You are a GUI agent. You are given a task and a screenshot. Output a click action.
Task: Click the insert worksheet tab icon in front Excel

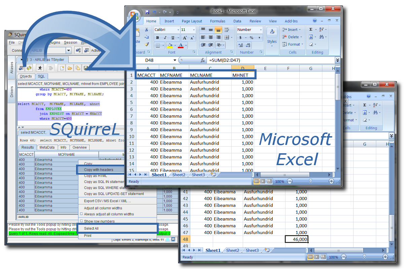pos(213,175)
